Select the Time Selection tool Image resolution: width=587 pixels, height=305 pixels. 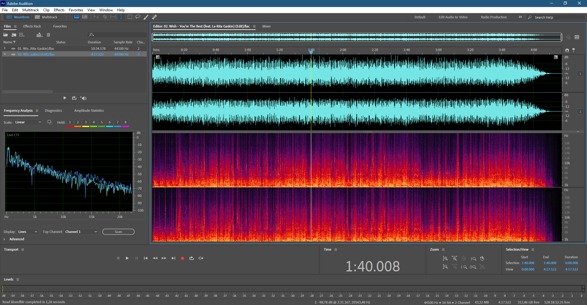pos(121,17)
